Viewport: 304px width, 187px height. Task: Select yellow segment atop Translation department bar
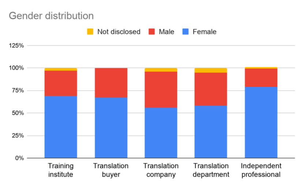[x=211, y=70]
